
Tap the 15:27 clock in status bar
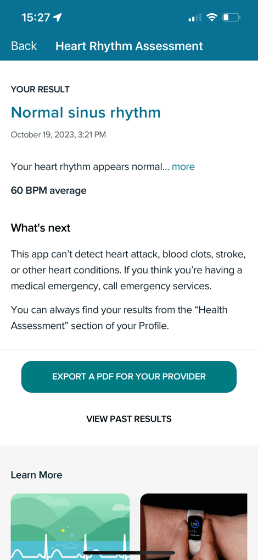36,18
